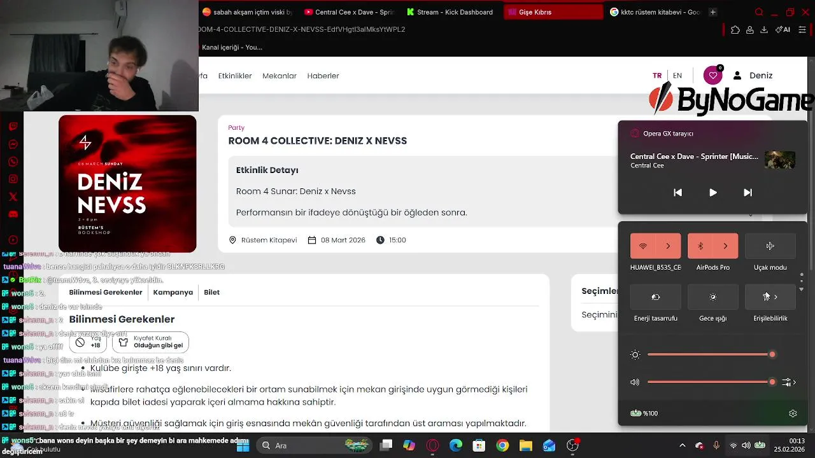Click the Kıyafet Kuralı dress code badge
Image resolution: width=815 pixels, height=458 pixels.
tap(150, 342)
